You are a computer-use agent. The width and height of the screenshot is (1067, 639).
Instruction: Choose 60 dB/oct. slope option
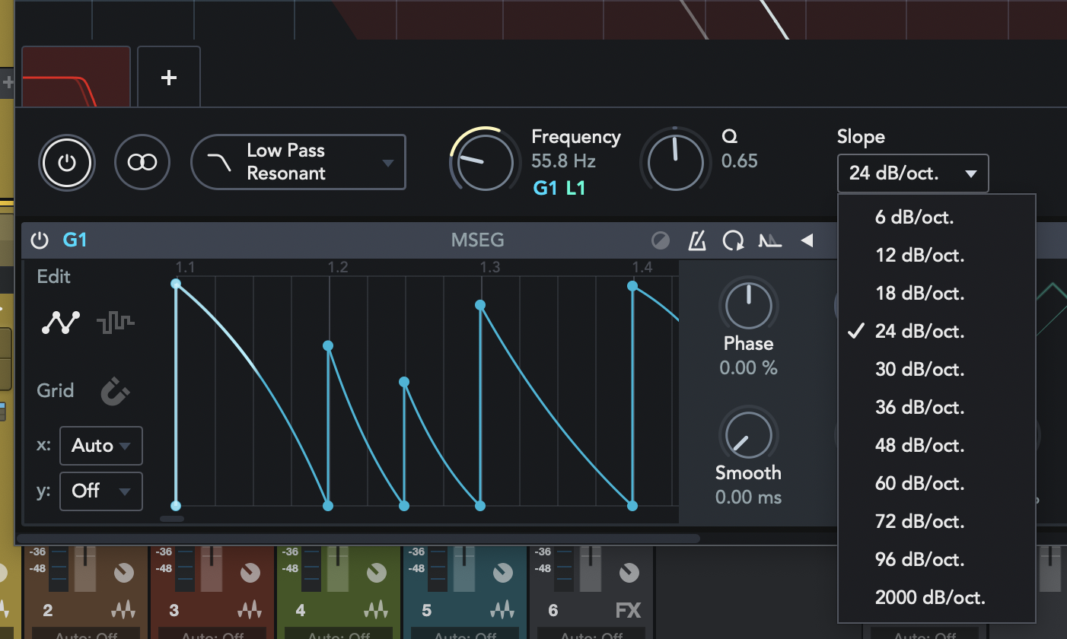936,484
